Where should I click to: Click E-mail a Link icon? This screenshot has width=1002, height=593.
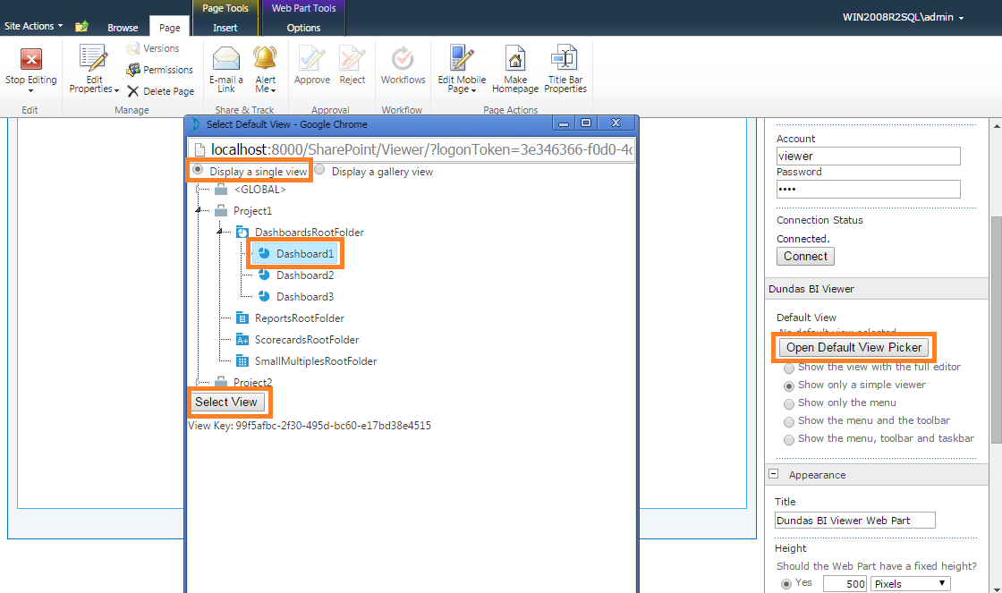[226, 58]
